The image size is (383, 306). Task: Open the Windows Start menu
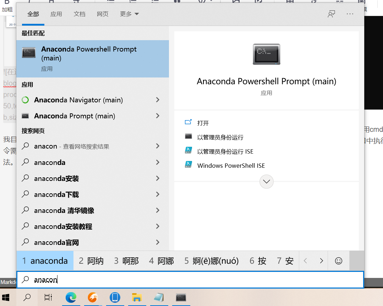(x=6, y=297)
